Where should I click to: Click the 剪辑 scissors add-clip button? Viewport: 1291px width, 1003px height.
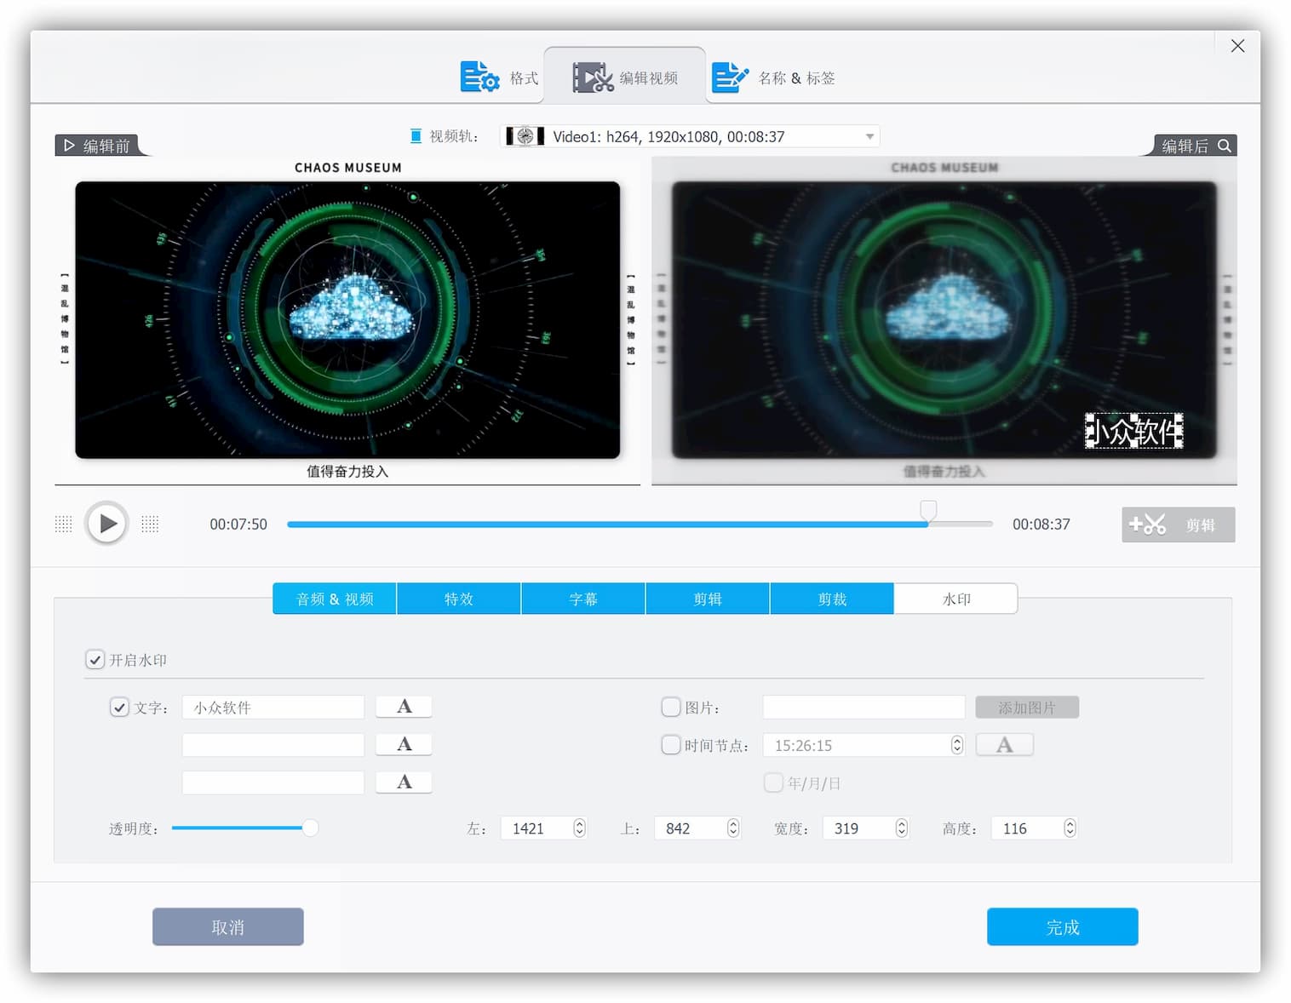1178,524
